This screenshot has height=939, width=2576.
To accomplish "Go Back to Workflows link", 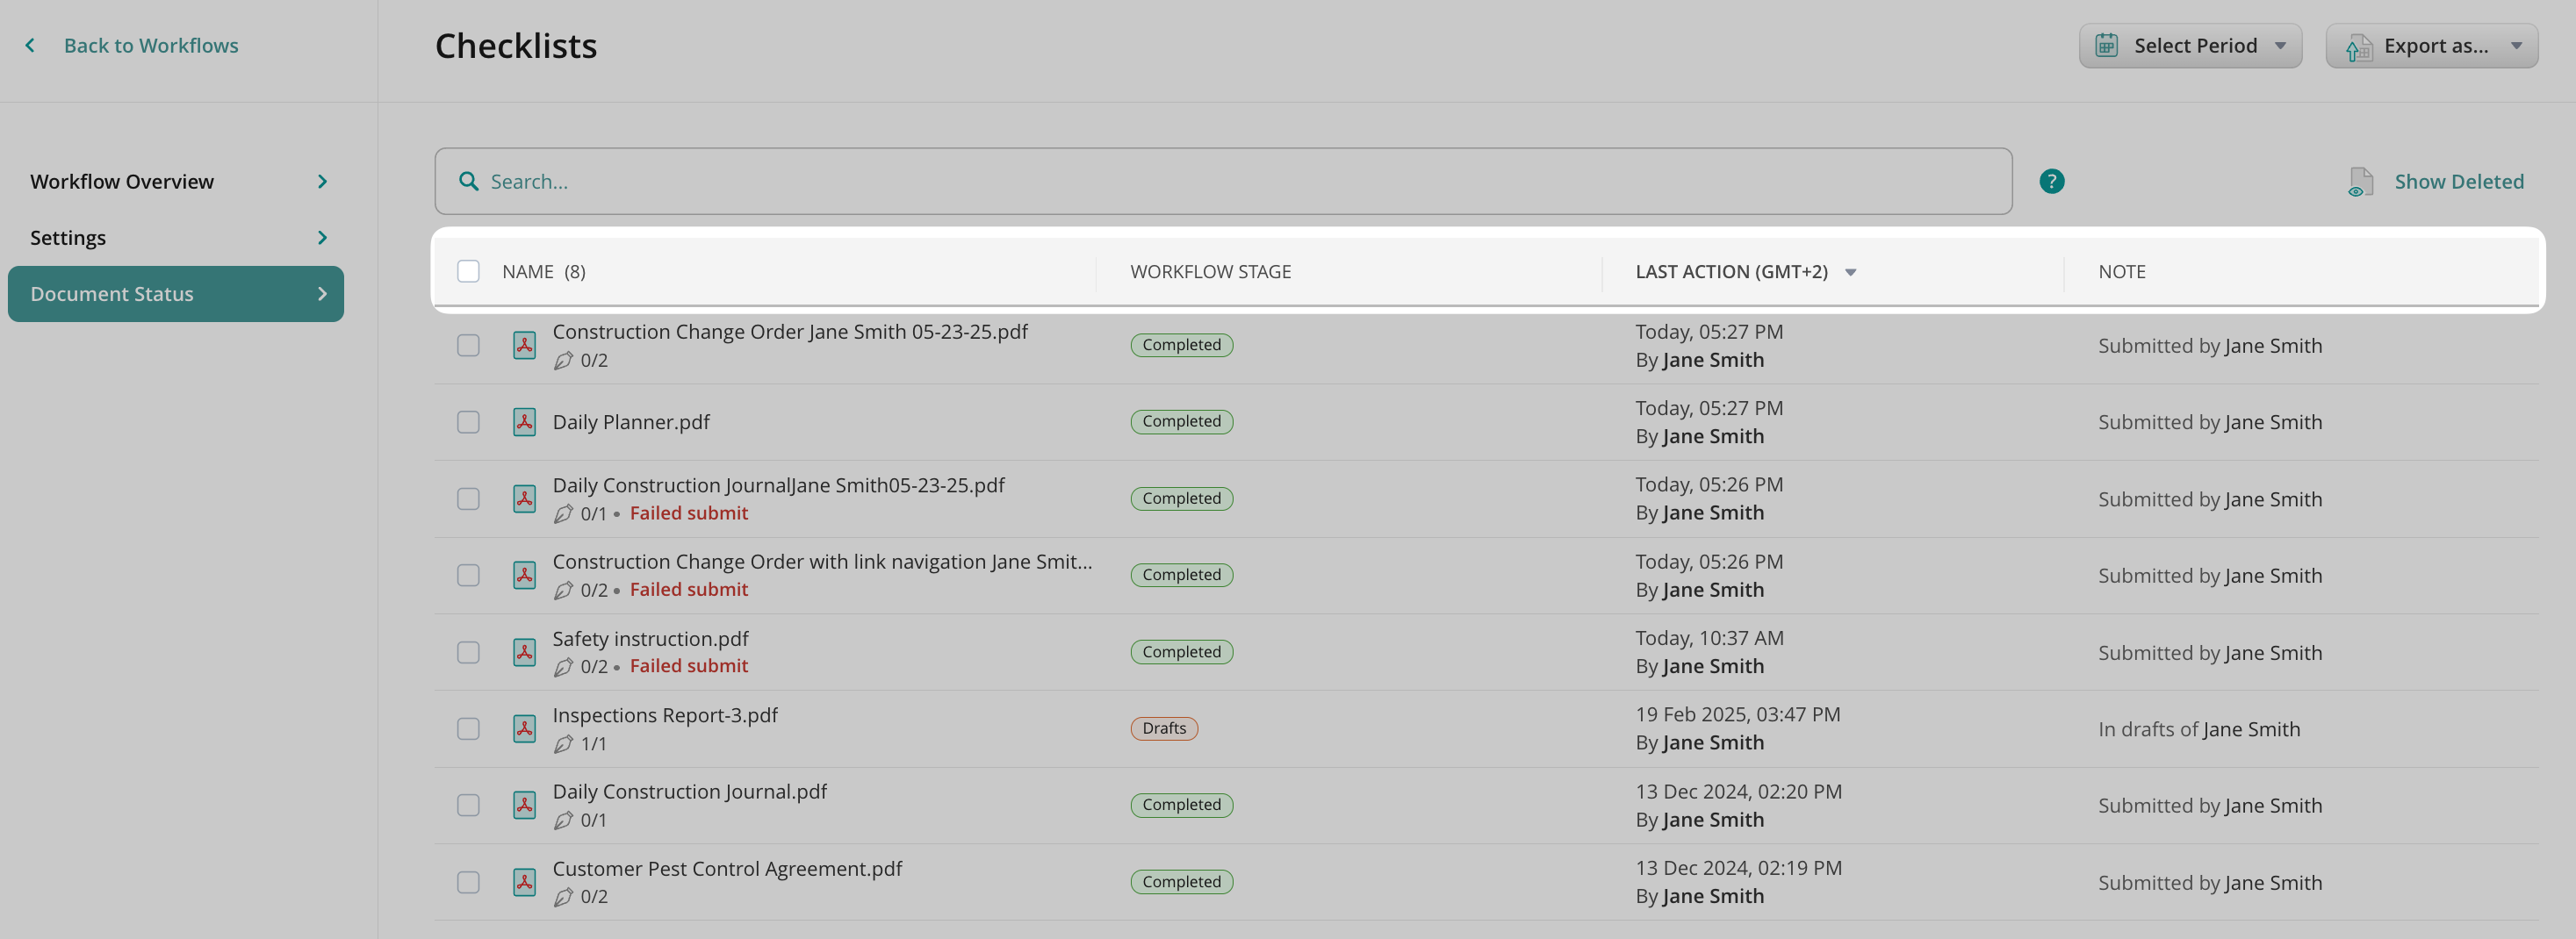I will pyautogui.click(x=151, y=46).
